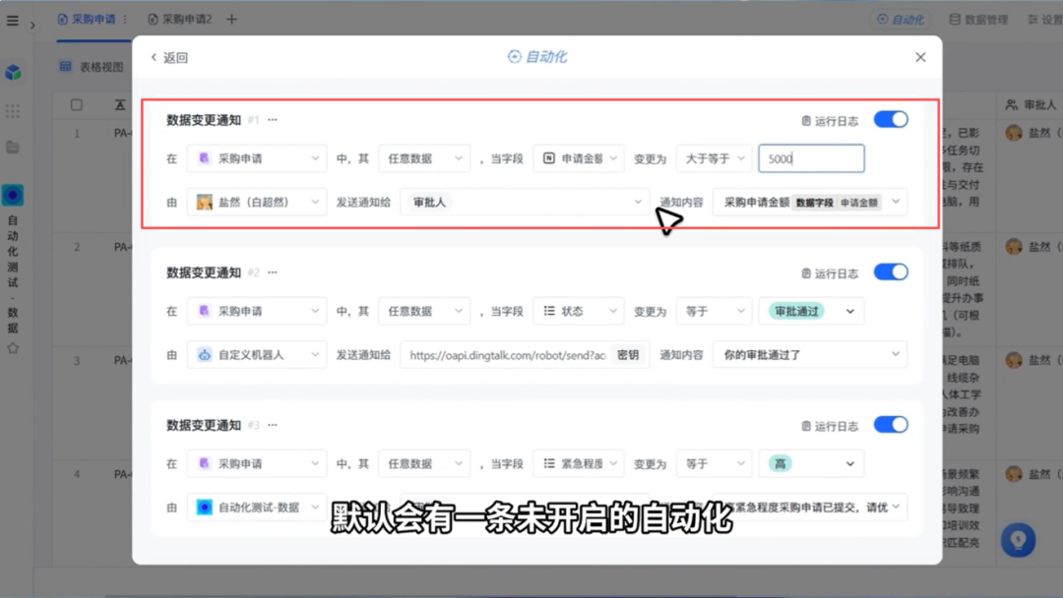This screenshot has height=598, width=1063.
Task: Open the apps grid icon in the sidebar
Action: coord(12,110)
